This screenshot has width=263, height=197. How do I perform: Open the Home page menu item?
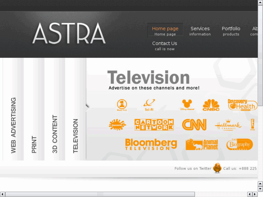click(x=165, y=31)
